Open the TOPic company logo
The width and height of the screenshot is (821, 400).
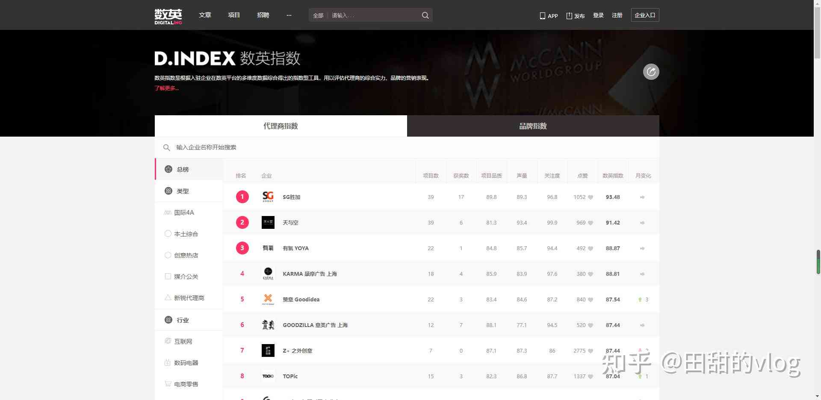pyautogui.click(x=268, y=376)
